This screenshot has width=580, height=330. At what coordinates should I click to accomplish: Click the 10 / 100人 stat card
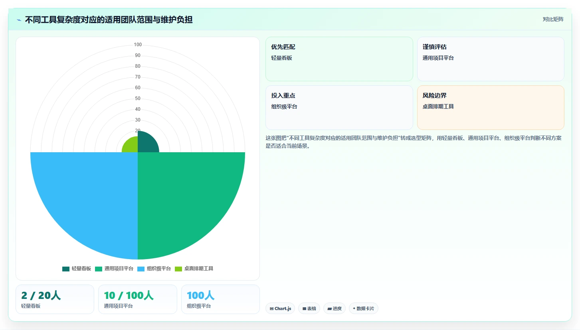(138, 299)
